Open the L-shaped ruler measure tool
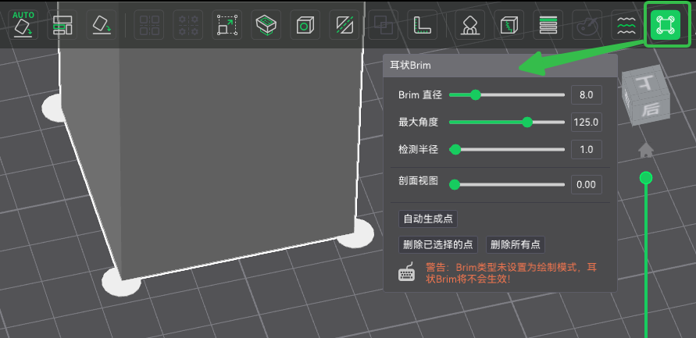This screenshot has height=338, width=696. point(423,25)
